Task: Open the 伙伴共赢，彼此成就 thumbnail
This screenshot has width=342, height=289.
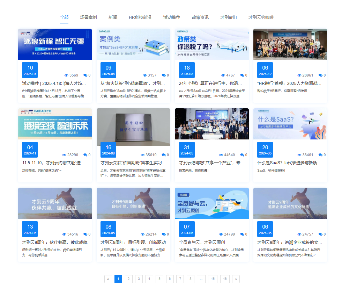Action: [55, 203]
